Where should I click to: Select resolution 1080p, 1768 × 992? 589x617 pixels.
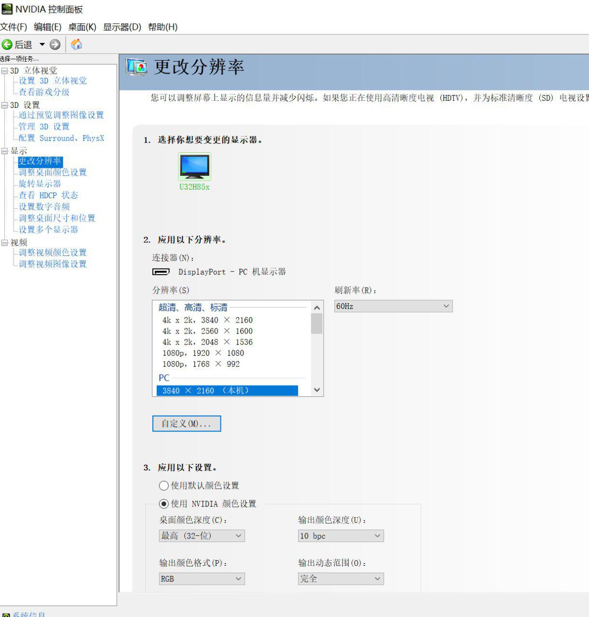pos(201,364)
